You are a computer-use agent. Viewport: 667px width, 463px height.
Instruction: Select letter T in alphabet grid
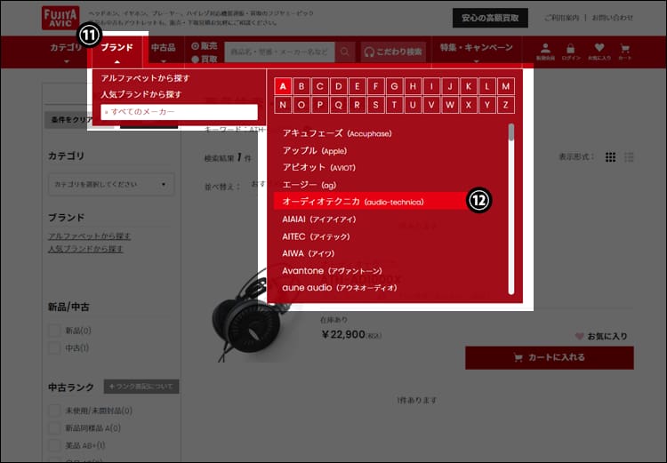click(394, 105)
